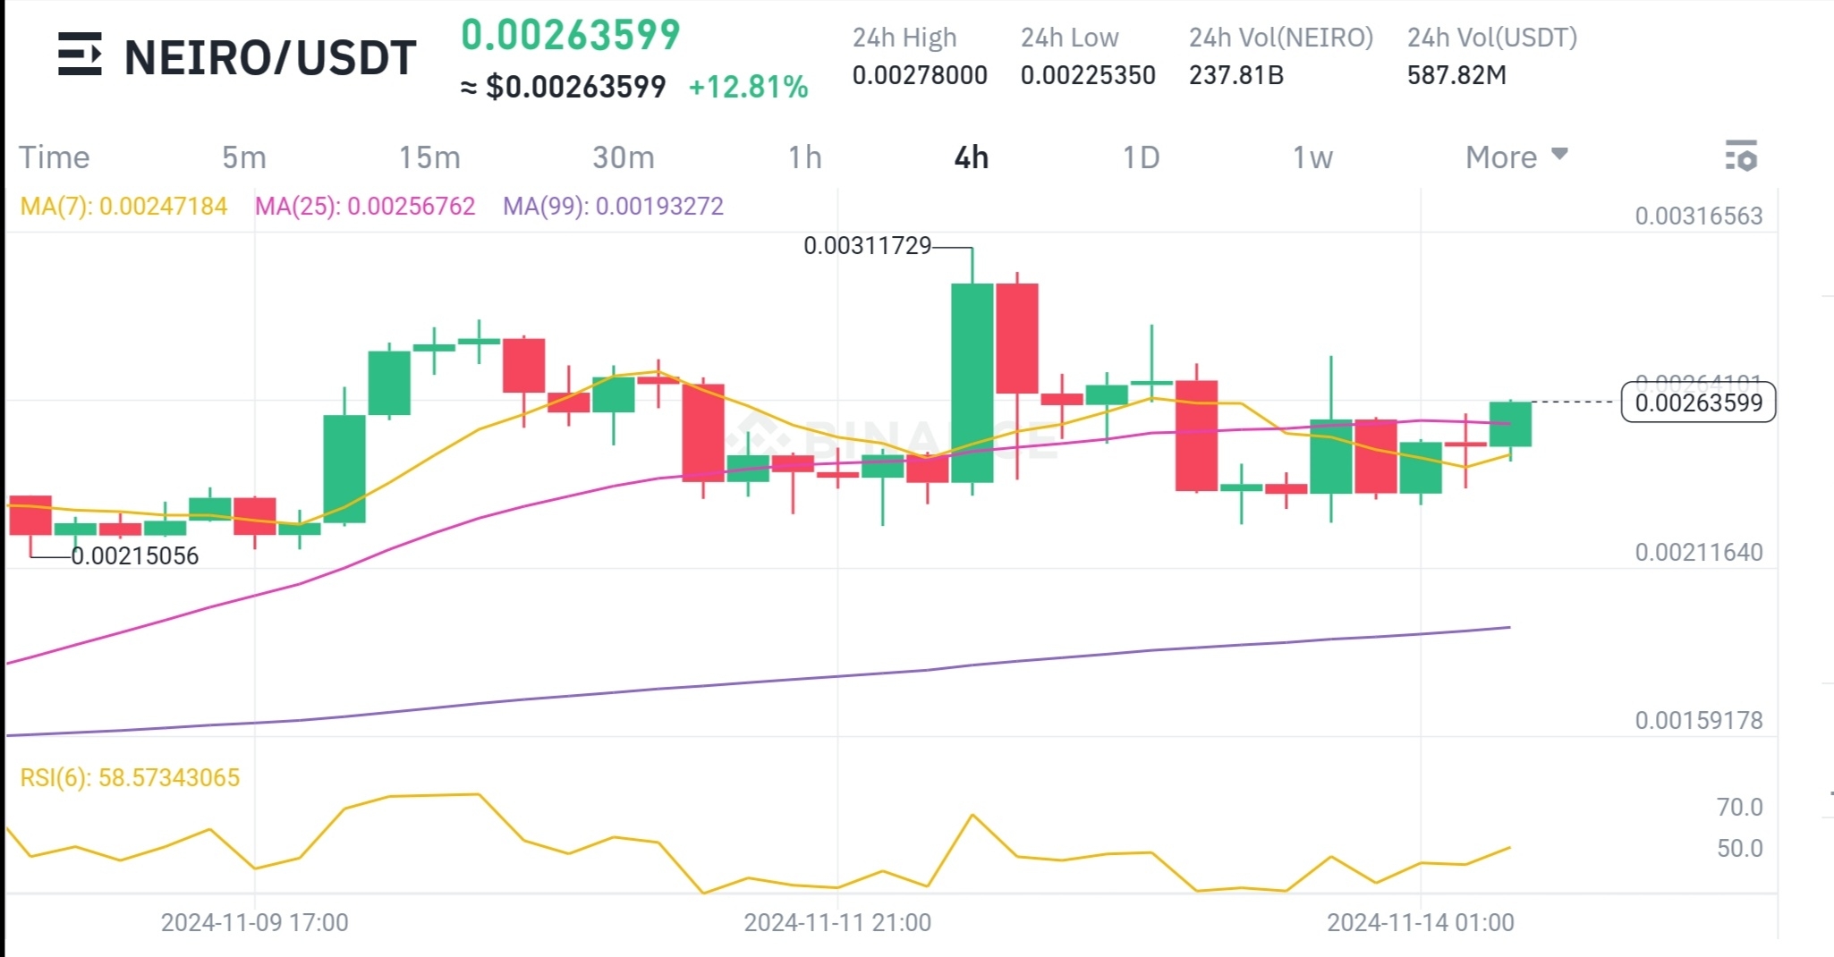Click the 24h Vol(USDT) value 587.82M
1834x957 pixels.
pos(1460,76)
